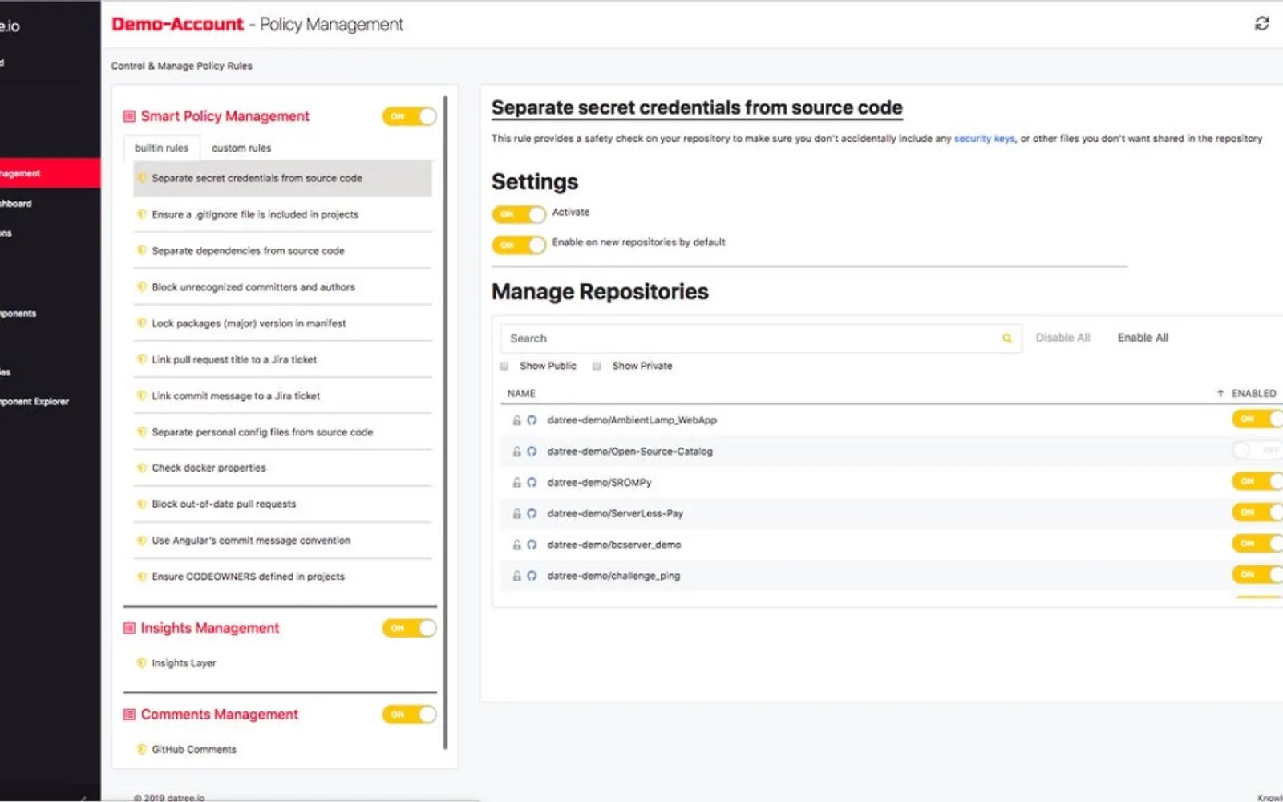Image resolution: width=1283 pixels, height=802 pixels.
Task: Click the shield icon beside Block out-of-date pull requests
Action: [142, 504]
